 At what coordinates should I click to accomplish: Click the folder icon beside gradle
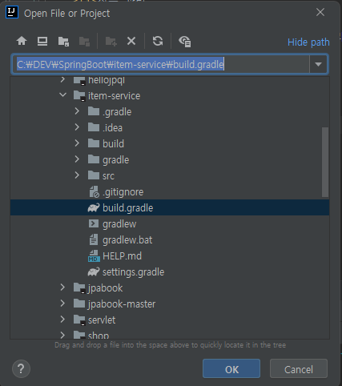[x=94, y=159]
